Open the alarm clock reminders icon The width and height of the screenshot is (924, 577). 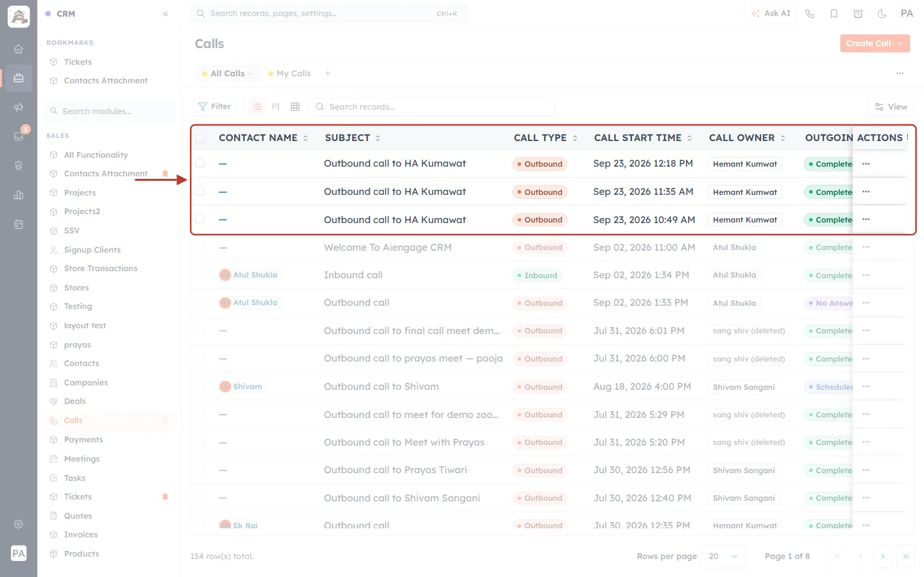[x=858, y=13]
